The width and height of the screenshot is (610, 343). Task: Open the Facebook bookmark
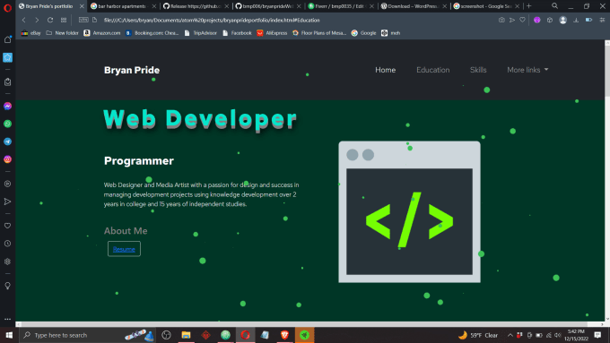point(237,33)
